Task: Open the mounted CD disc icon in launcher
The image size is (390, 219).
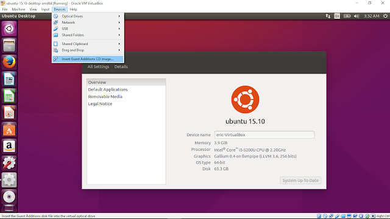Action: coord(9,197)
